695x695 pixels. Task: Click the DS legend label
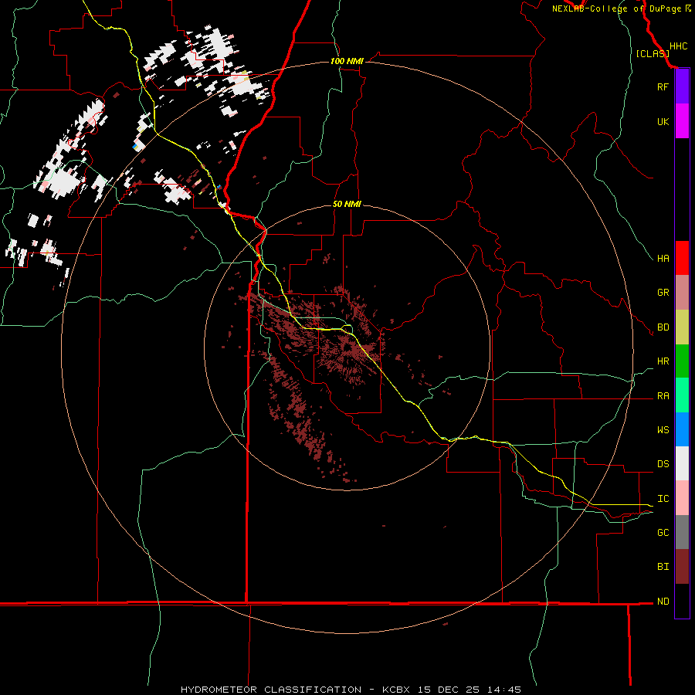pyautogui.click(x=663, y=464)
